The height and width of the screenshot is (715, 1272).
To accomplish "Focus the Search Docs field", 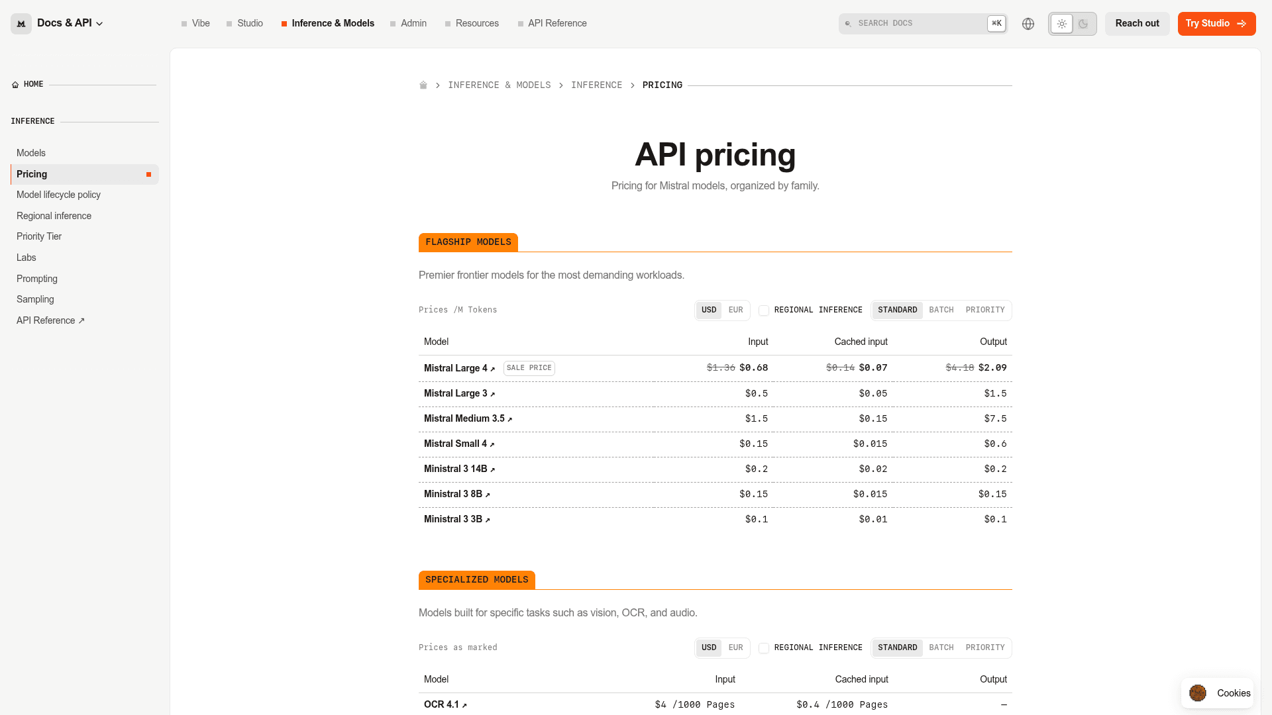I will tap(923, 24).
